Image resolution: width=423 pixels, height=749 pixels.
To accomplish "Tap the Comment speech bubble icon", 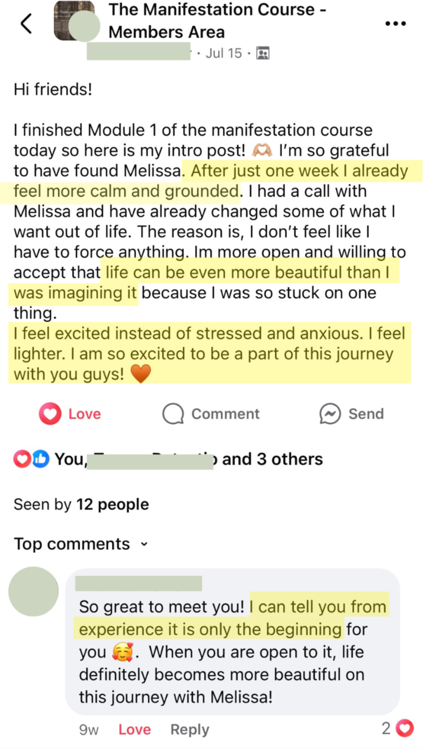I will click(x=173, y=415).
